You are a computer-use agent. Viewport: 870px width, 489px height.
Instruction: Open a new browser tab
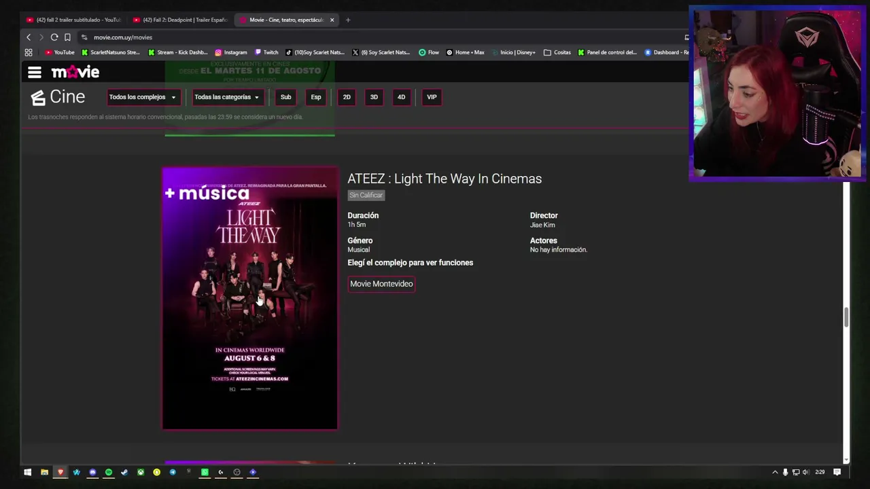348,20
